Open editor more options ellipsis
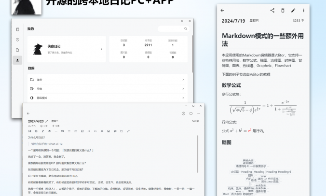Viewport: 326px width, 196px height. tap(199, 113)
